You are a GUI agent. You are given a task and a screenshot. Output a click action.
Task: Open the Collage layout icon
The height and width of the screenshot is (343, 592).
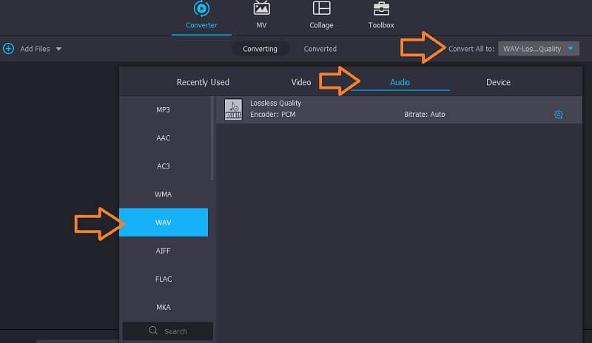tap(321, 9)
